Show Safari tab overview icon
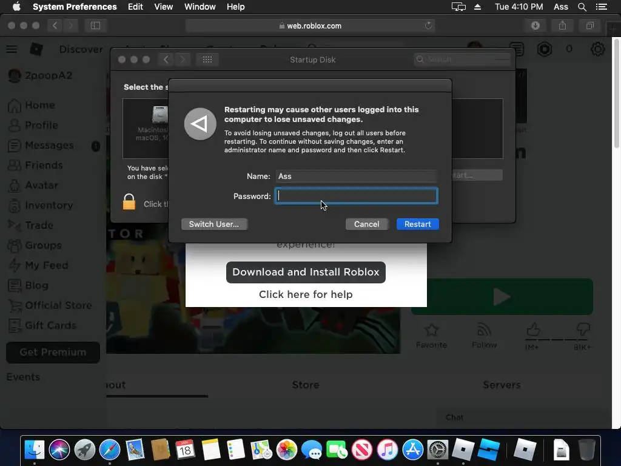The image size is (621, 466). pyautogui.click(x=589, y=25)
